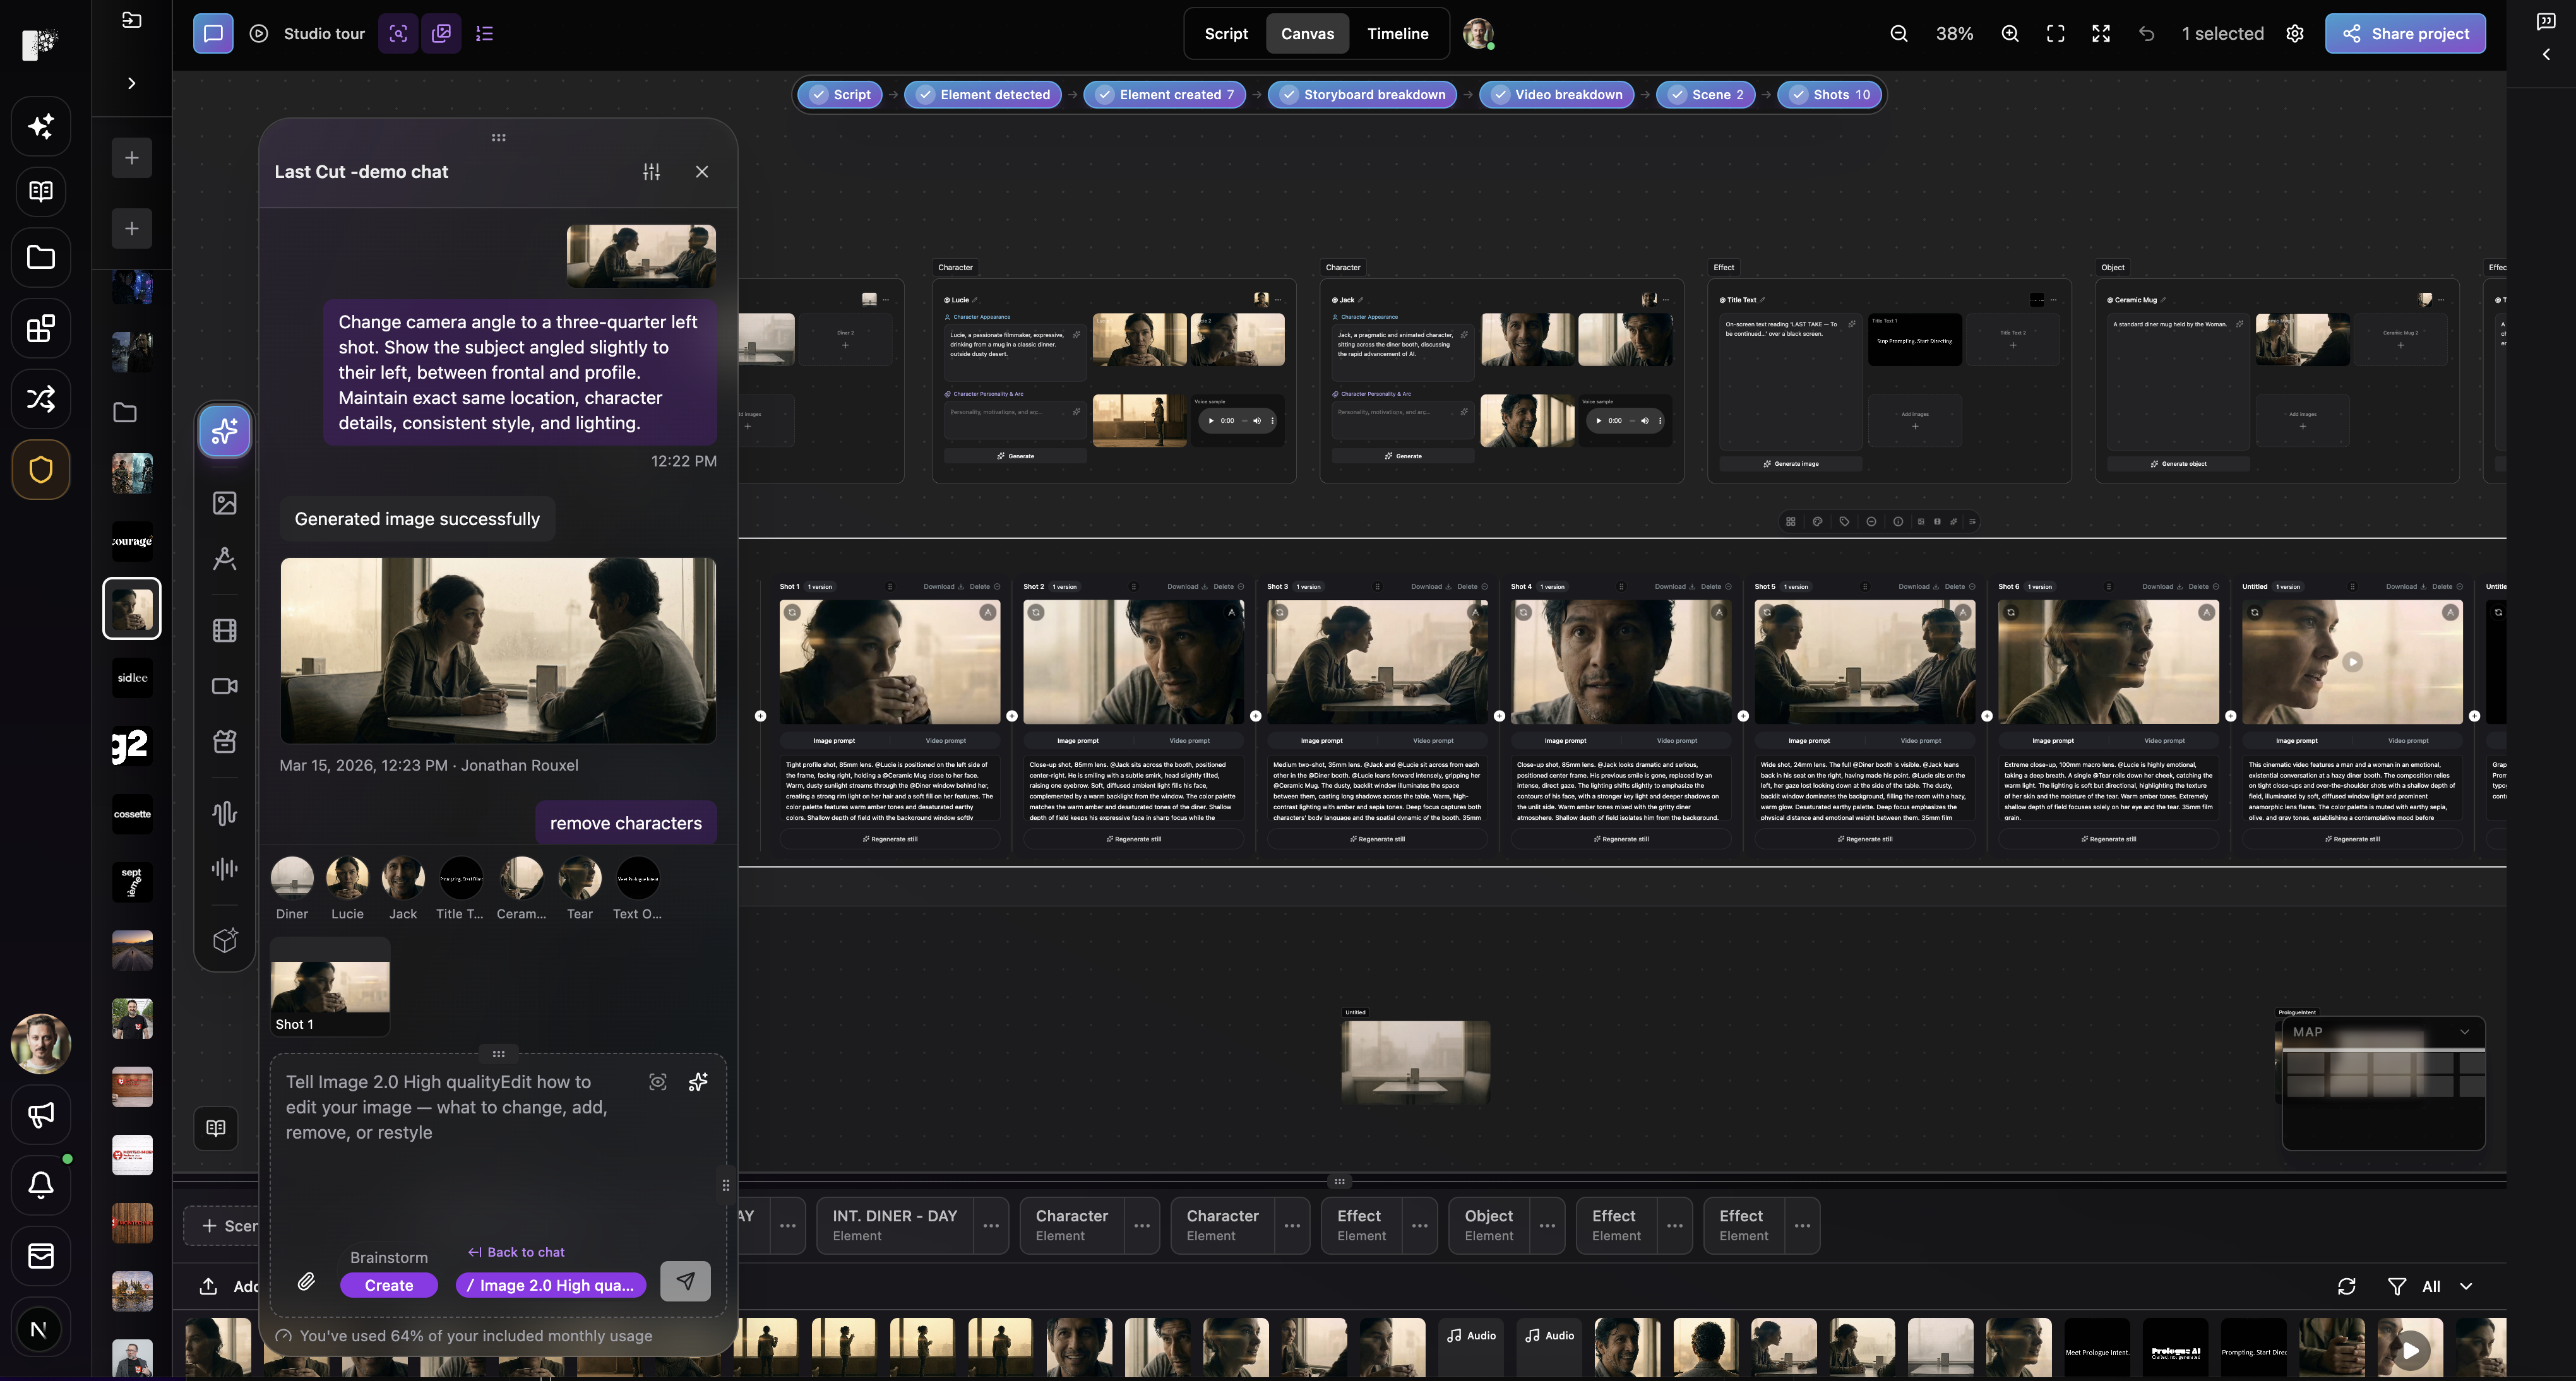The height and width of the screenshot is (1381, 2576).
Task: Open the Shot 1 attached thumbnail
Action: point(330,987)
